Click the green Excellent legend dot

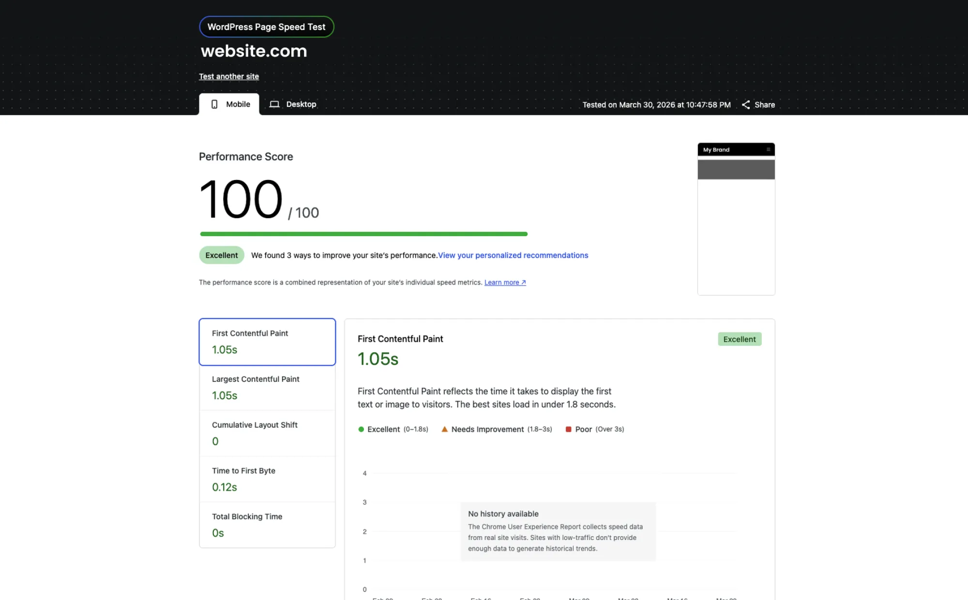[361, 429]
